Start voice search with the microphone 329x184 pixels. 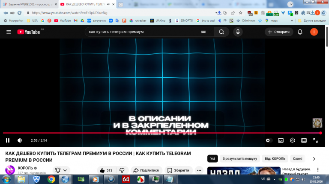click(238, 32)
